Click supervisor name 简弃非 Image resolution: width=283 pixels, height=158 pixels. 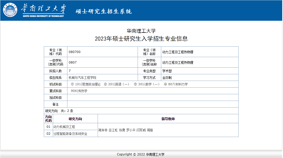[103, 130]
